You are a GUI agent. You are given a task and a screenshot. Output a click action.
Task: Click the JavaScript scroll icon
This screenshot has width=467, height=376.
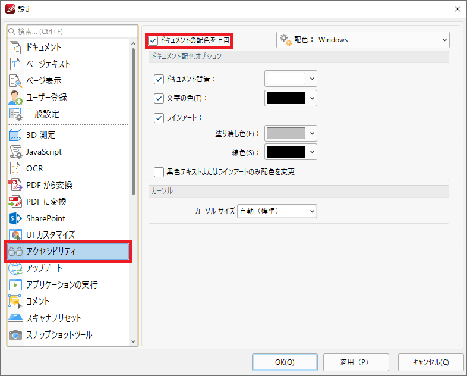(15, 152)
